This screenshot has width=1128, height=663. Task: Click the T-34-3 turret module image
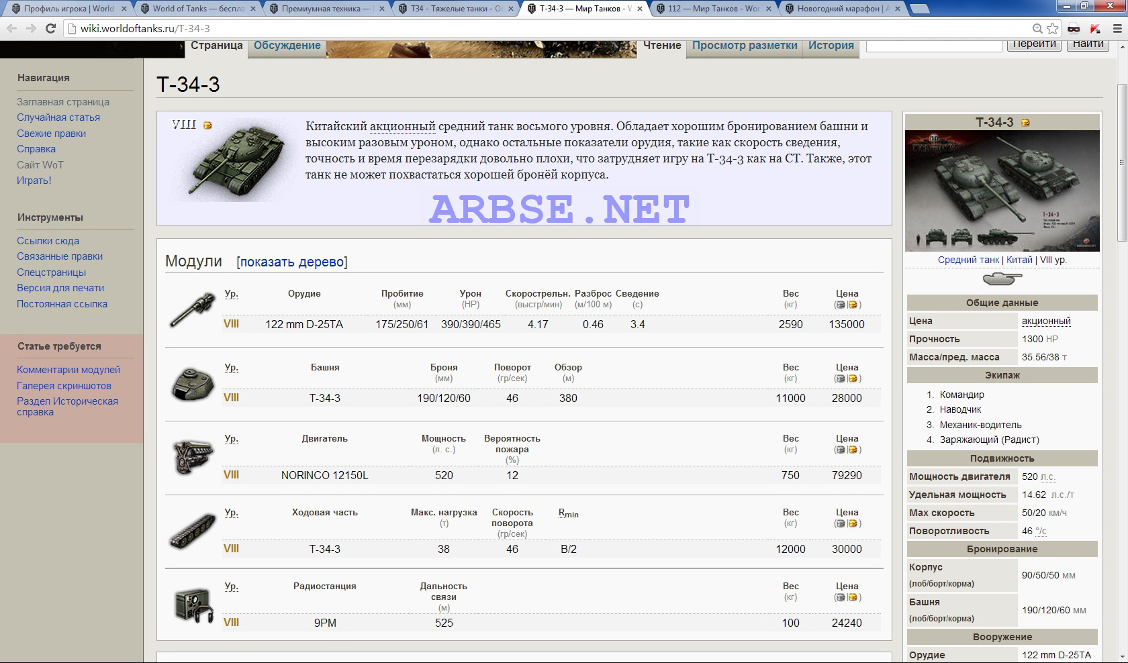point(193,385)
